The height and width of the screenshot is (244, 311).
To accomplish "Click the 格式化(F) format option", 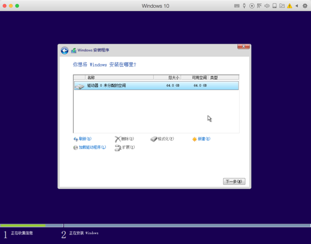I will coord(166,139).
